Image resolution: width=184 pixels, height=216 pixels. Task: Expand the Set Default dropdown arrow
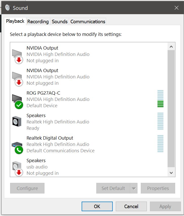point(134,188)
